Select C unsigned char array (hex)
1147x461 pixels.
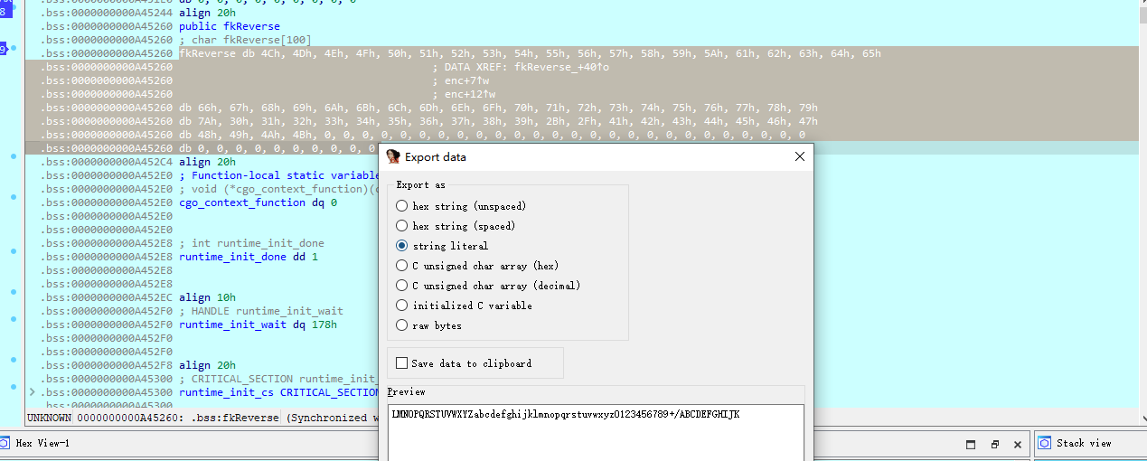coord(402,266)
